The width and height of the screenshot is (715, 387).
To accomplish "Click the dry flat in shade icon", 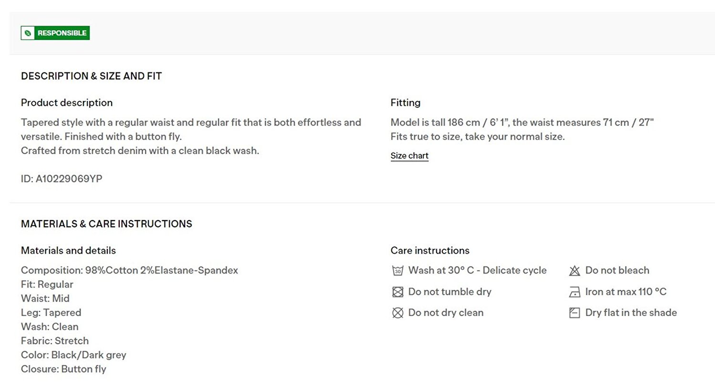I will pyautogui.click(x=574, y=313).
